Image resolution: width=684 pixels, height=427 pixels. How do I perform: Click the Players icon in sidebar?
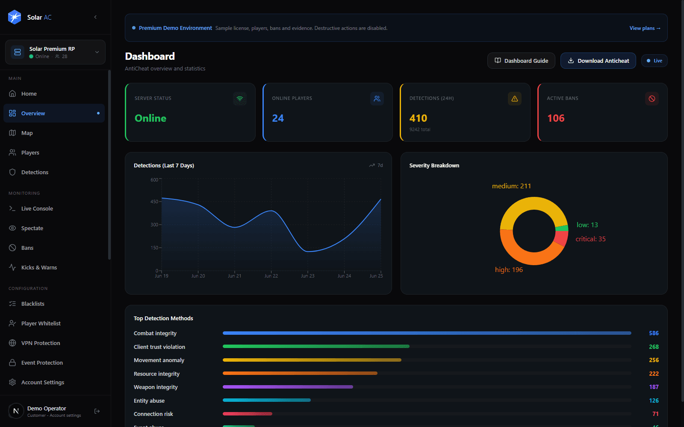12,152
